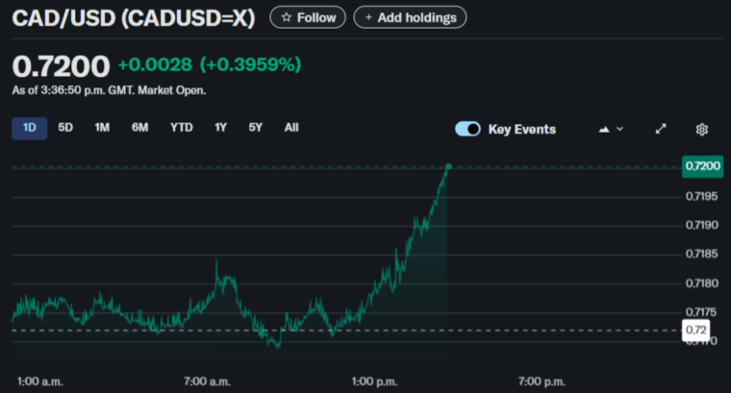Select the 1D time range
The image size is (731, 393).
tap(29, 128)
